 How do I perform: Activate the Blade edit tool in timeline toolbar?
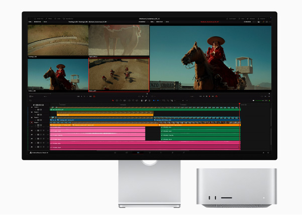point(125,100)
